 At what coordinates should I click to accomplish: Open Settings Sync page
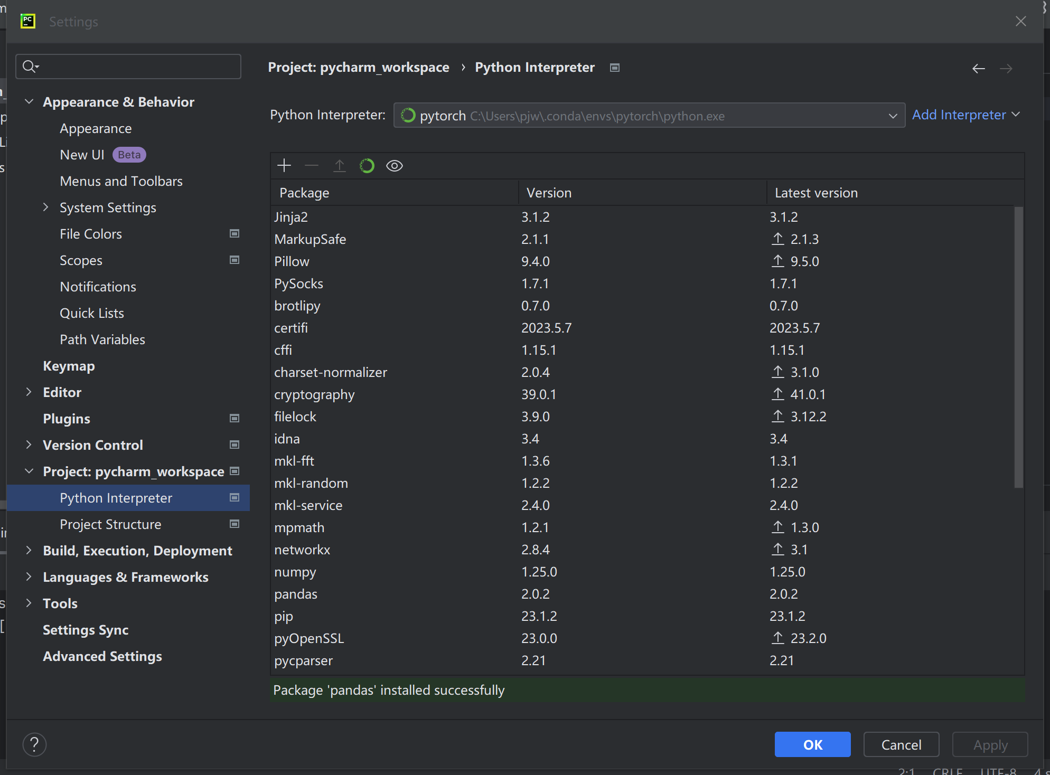pyautogui.click(x=86, y=630)
